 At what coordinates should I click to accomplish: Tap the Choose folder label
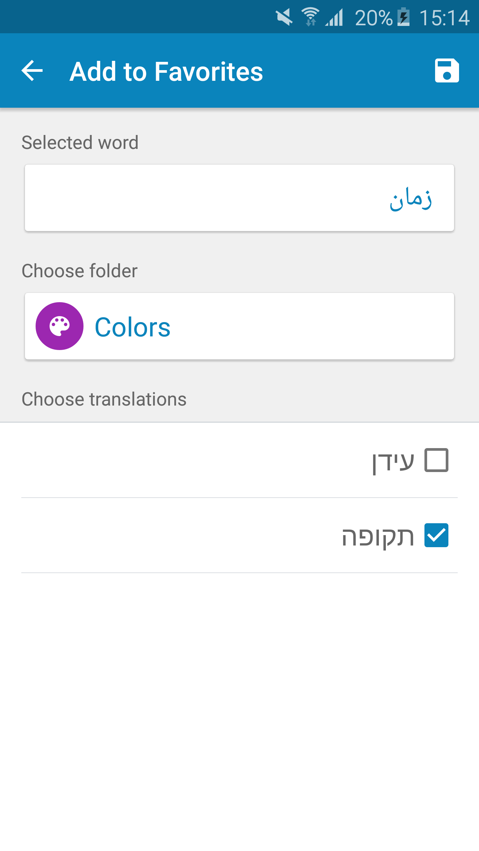(80, 271)
